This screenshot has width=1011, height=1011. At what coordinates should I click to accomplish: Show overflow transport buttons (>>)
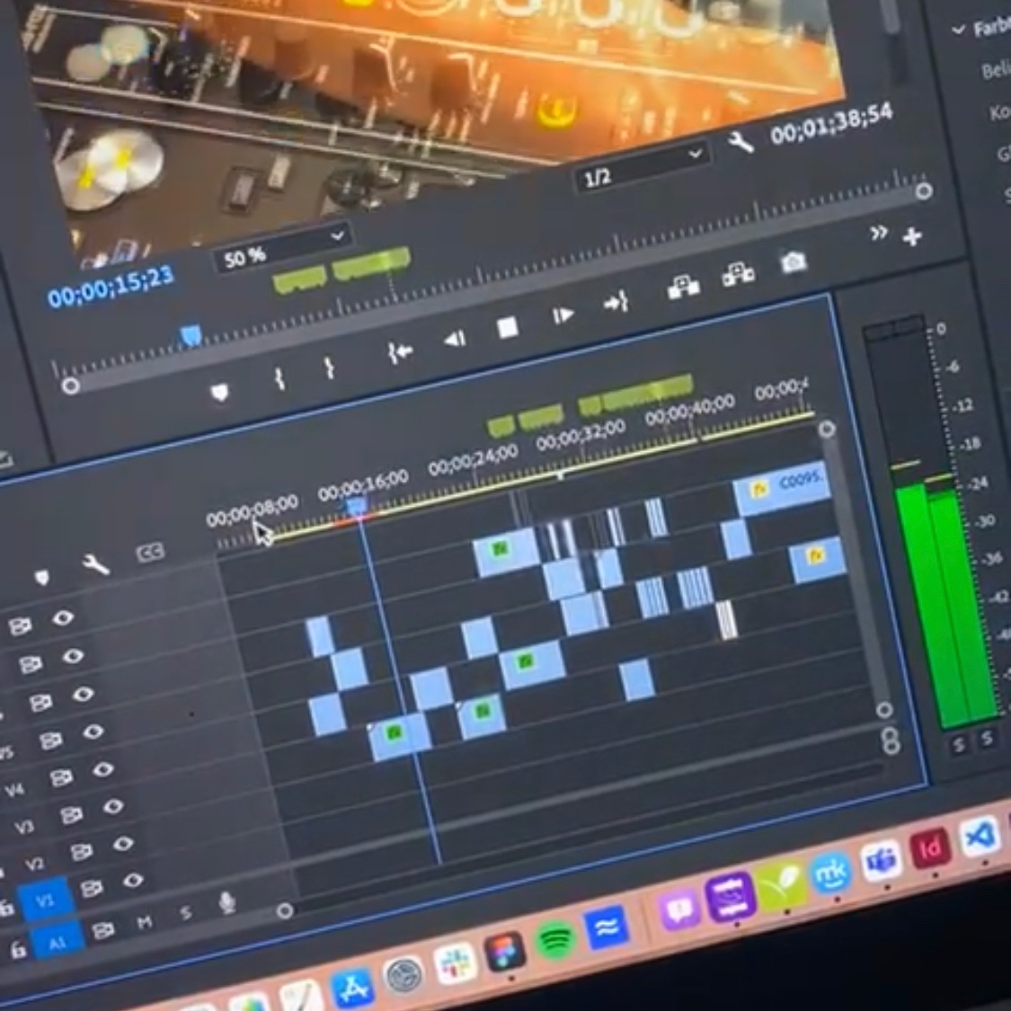click(878, 233)
